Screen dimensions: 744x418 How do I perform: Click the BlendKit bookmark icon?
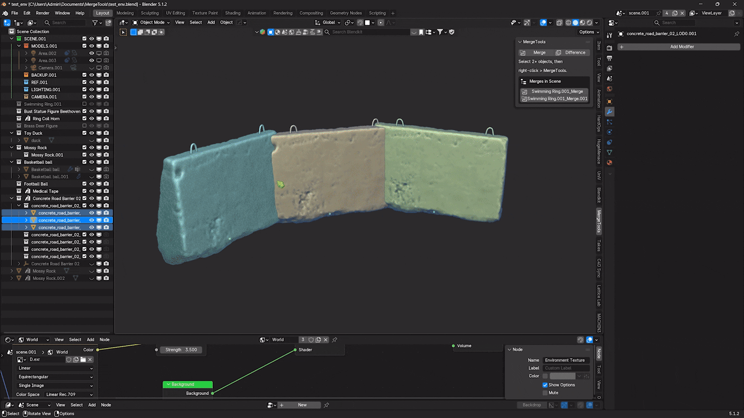[x=421, y=32]
